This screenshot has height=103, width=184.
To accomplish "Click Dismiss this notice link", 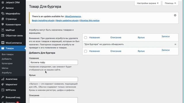I will pos(90,20).
